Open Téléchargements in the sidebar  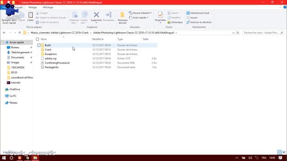pyautogui.click(x=20, y=52)
